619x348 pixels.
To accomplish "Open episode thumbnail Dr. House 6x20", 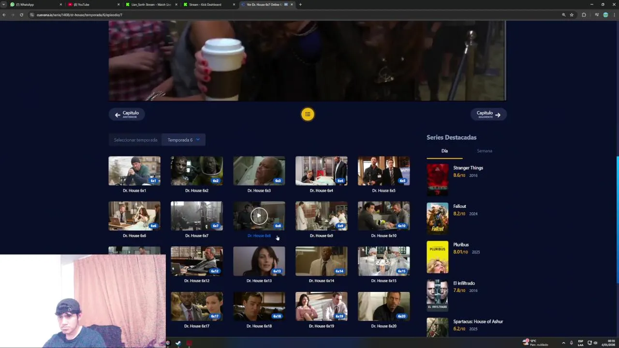I will coord(384,306).
